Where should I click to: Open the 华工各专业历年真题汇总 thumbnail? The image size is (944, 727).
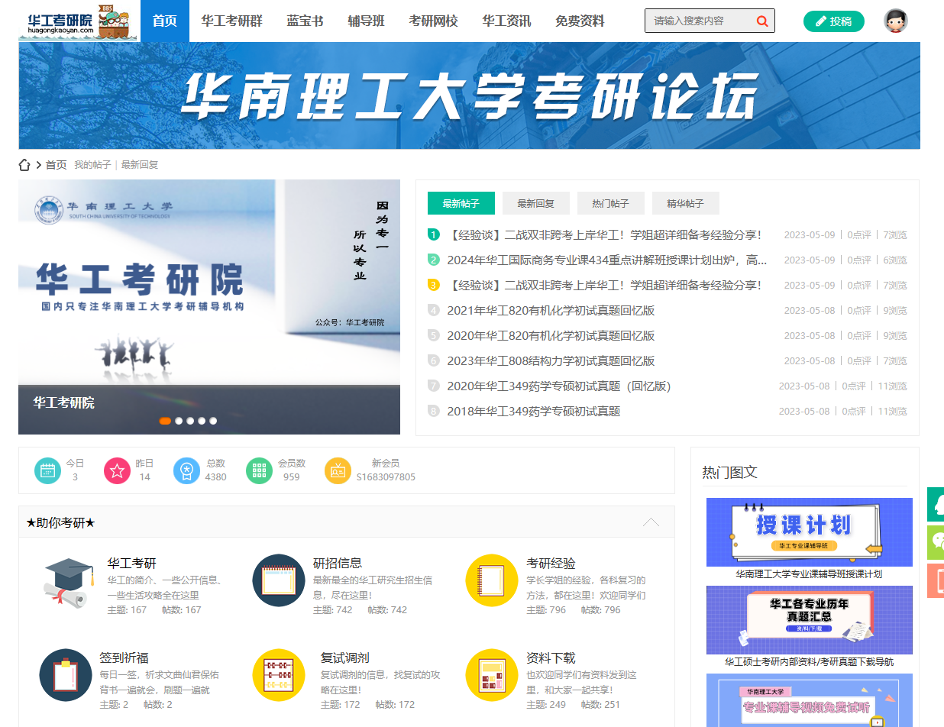point(810,620)
